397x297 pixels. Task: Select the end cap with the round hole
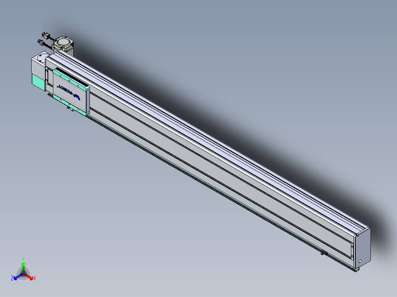(362, 248)
